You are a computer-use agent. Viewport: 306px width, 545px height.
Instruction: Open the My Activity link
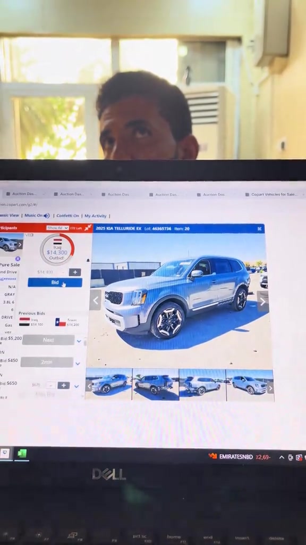point(96,216)
